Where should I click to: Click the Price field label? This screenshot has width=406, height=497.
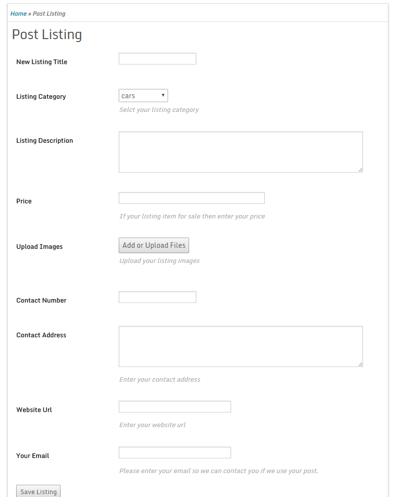24,201
